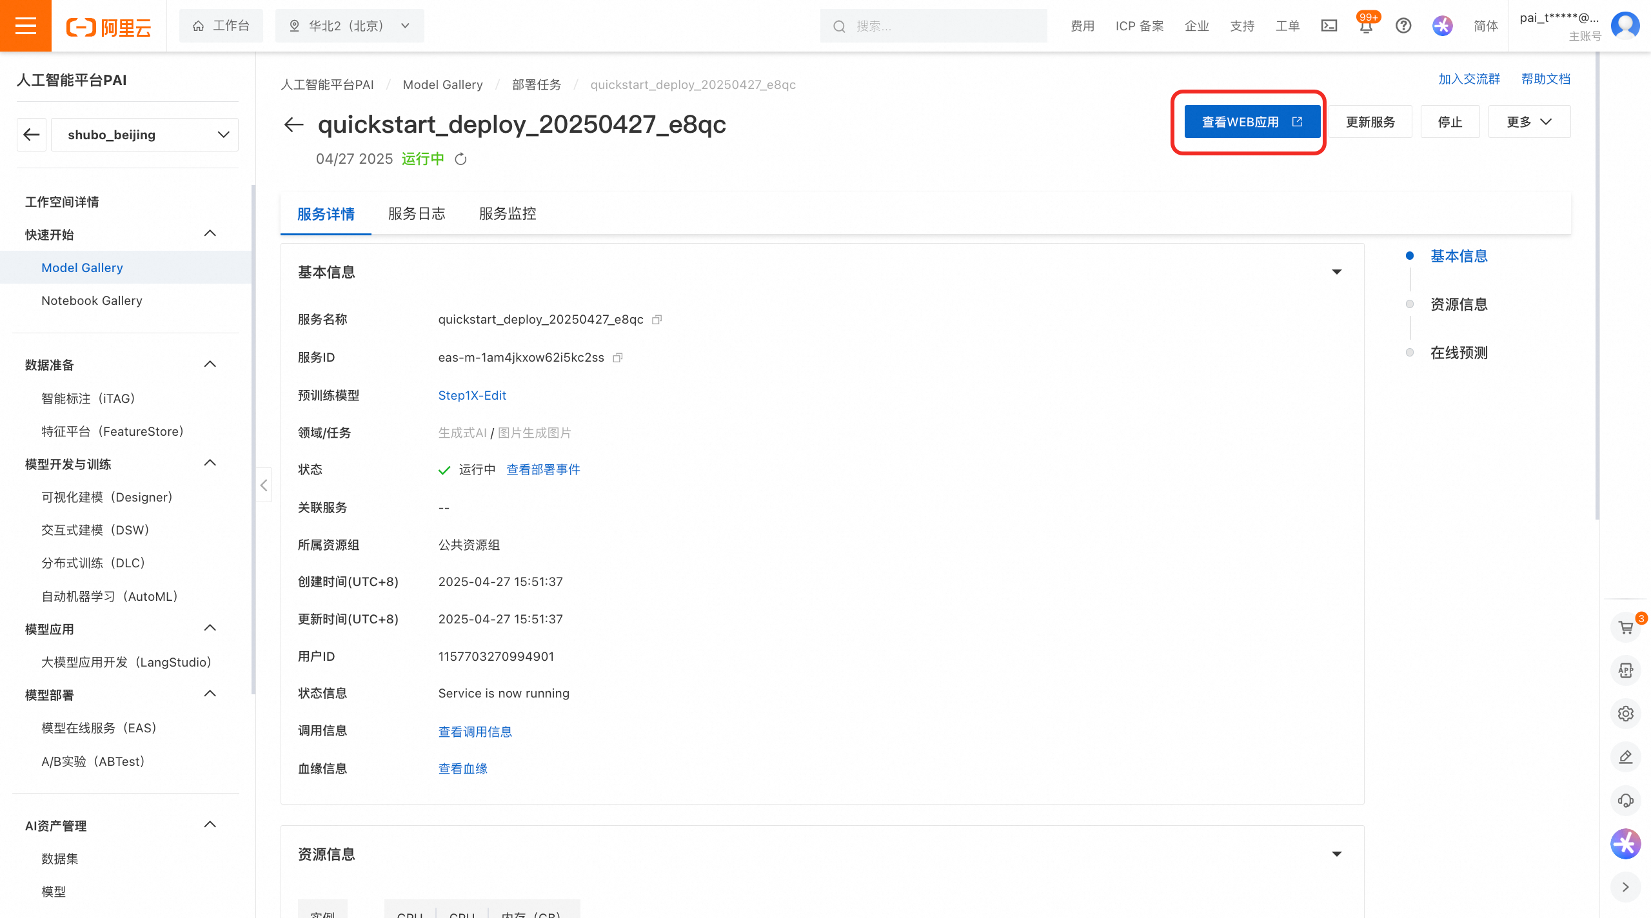Screen dimensions: 1651x918
Task: Click the 查看WEB应用 button
Action: click(1252, 122)
